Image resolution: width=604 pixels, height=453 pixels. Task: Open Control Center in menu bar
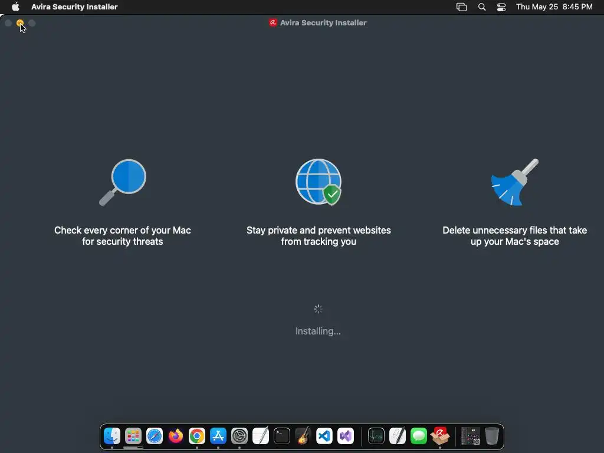pyautogui.click(x=501, y=7)
